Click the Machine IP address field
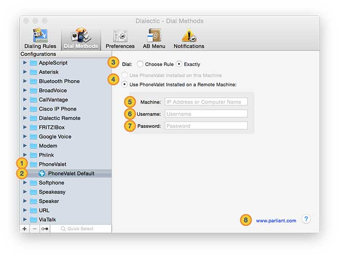This screenshot has height=256, width=339. (206, 102)
